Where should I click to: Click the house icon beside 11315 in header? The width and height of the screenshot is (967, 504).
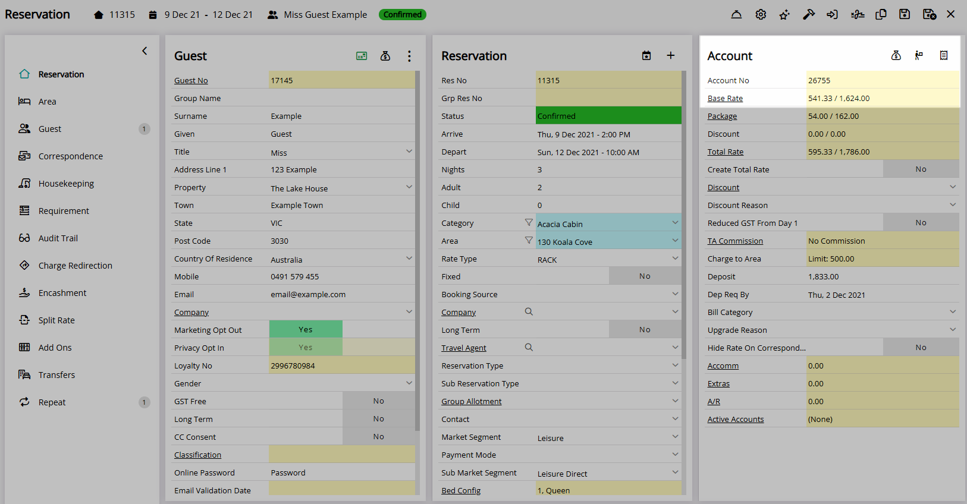99,15
